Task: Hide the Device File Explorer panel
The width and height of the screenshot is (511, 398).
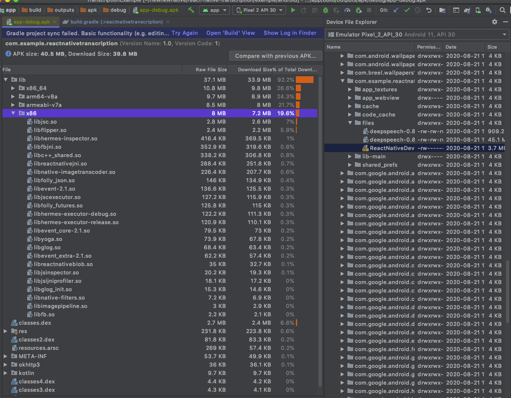Action: click(505, 22)
